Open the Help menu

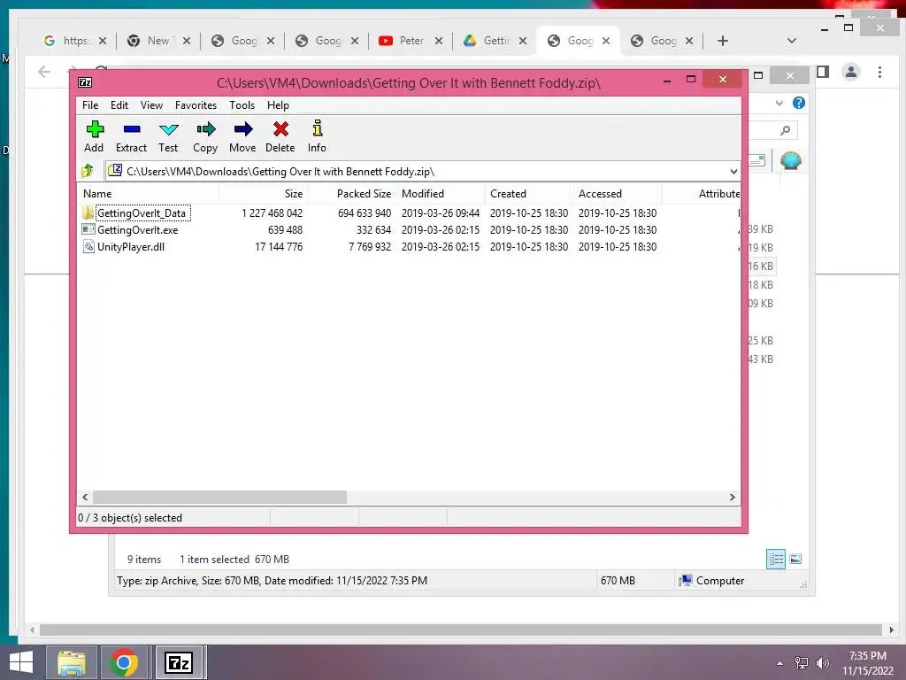tap(278, 105)
